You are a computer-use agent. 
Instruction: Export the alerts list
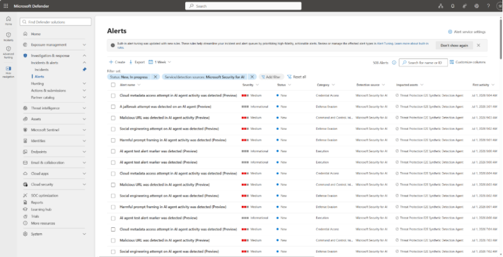tap(137, 62)
